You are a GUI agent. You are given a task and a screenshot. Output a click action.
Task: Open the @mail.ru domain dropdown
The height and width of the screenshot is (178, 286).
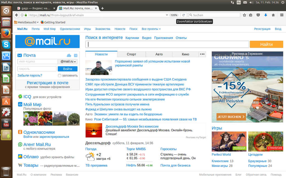click(68, 61)
